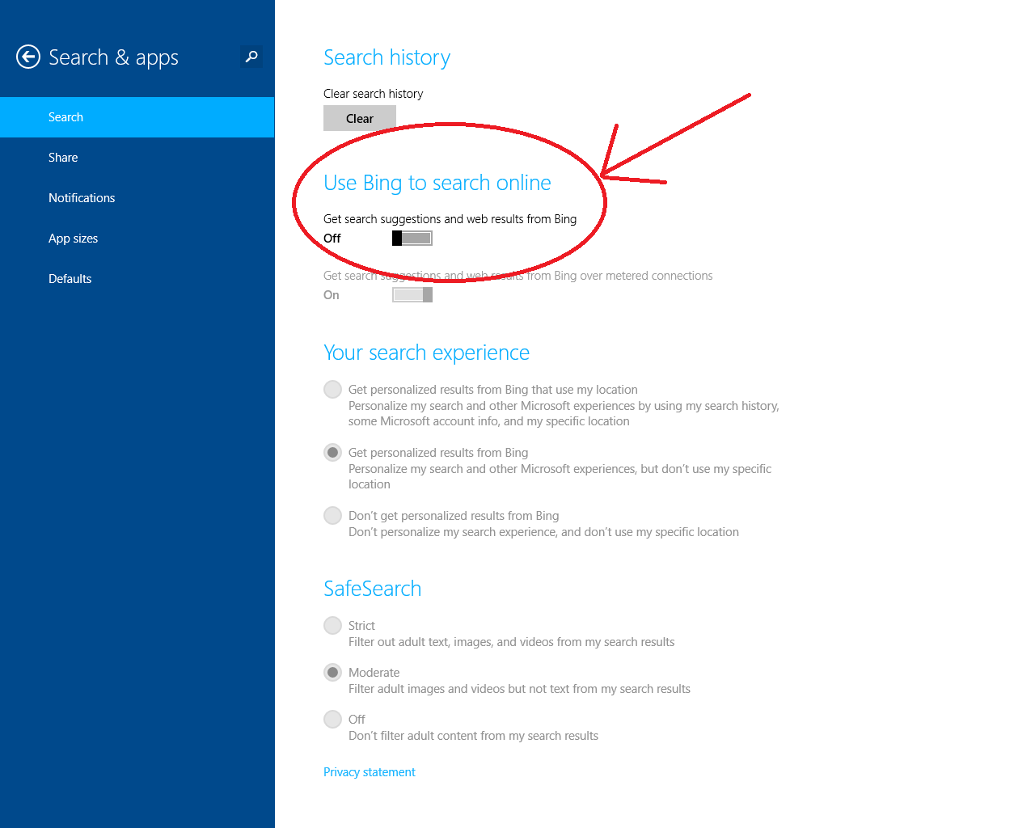This screenshot has width=1035, height=828.
Task: Click the Your search experience heading
Action: 426,353
